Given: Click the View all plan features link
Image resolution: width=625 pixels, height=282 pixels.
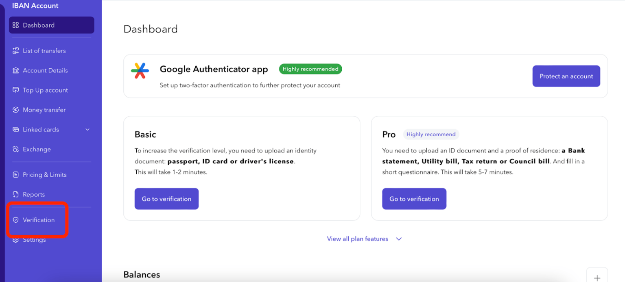Looking at the screenshot, I should 357,239.
